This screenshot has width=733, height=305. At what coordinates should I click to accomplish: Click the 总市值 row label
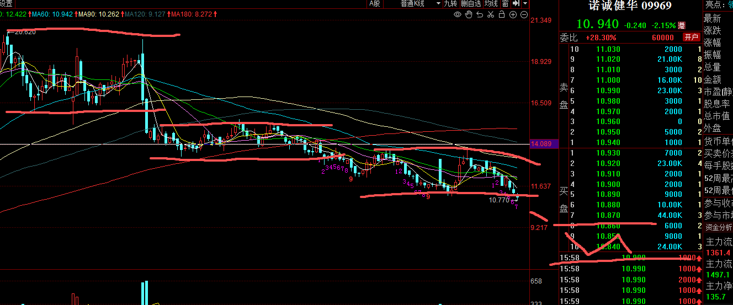[717, 116]
